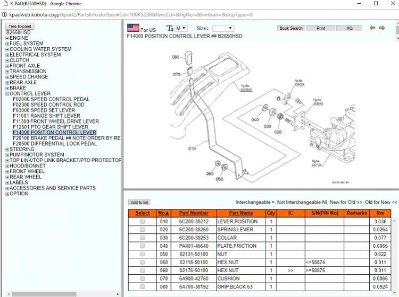Screen dimensions: 399x297
Task: Open F12501 PTO GEAR SHIFT LEVER
Action: coord(51,127)
